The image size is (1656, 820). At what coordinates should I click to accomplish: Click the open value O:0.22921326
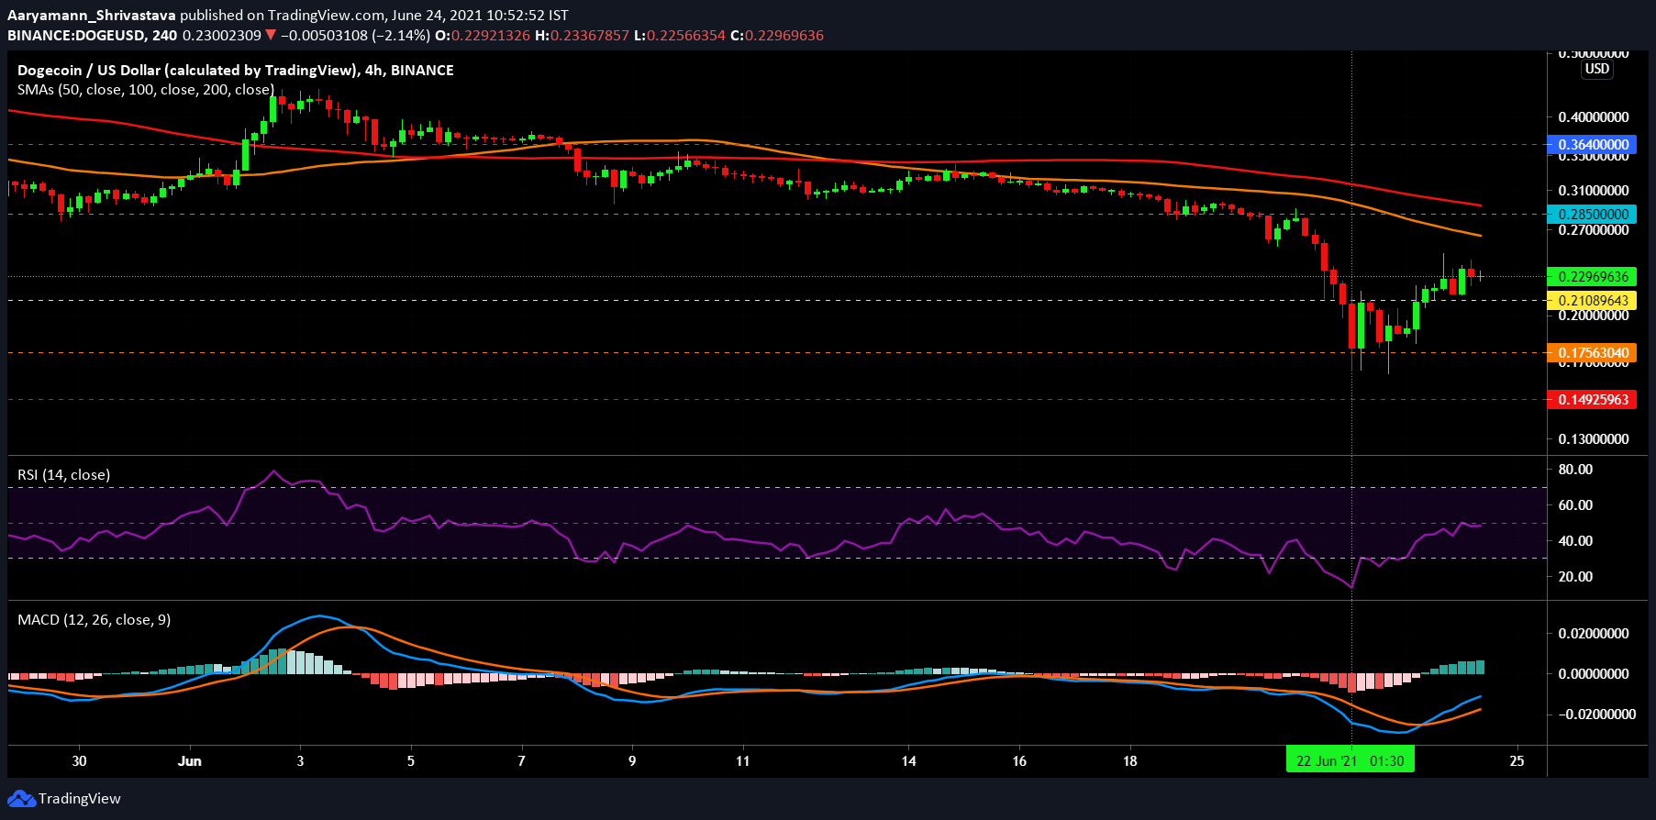[x=483, y=36]
